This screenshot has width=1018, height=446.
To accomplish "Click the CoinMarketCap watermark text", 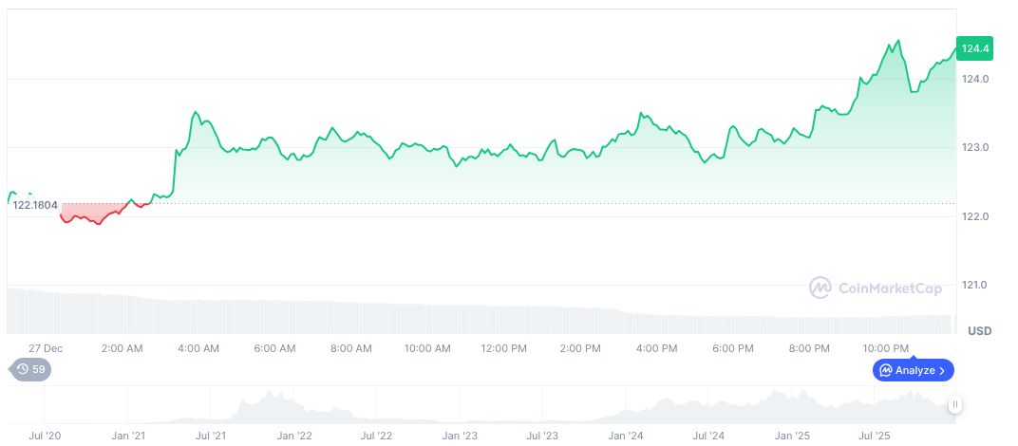I will click(890, 288).
